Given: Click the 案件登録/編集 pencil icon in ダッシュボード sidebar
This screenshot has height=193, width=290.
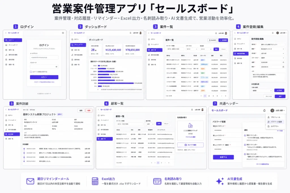Looking at the screenshot, I should click(x=72, y=55).
